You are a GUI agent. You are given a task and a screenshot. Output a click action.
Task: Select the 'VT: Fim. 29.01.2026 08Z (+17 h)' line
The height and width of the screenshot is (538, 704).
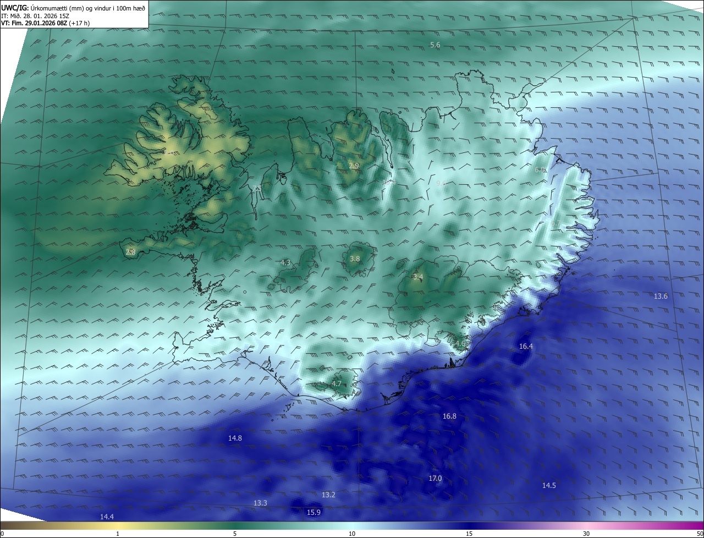(46, 23)
